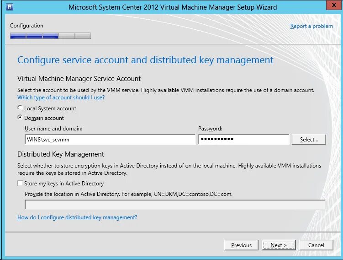Click the 'Virtual Machine Manager Service Account' heading
This screenshot has width=343, height=260.
click(x=79, y=78)
